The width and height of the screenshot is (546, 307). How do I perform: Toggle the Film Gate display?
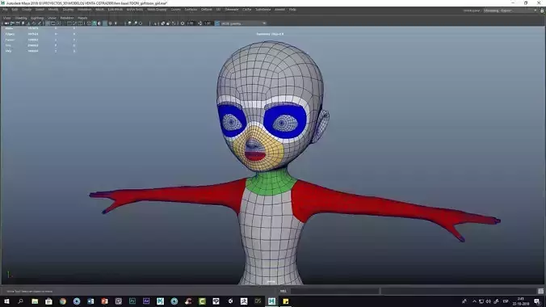[x=53, y=23]
